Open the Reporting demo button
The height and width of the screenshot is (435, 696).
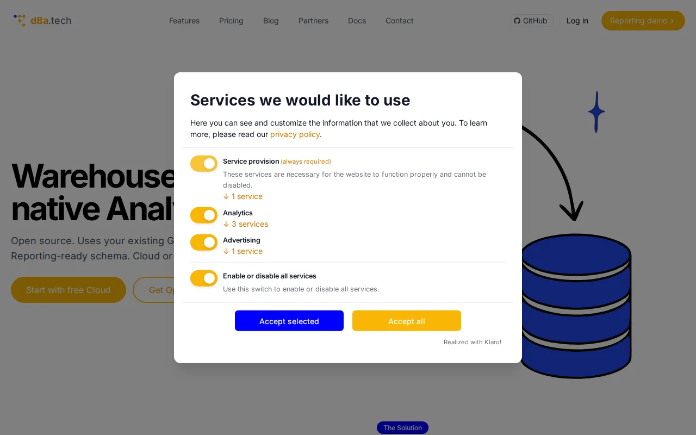(x=643, y=21)
